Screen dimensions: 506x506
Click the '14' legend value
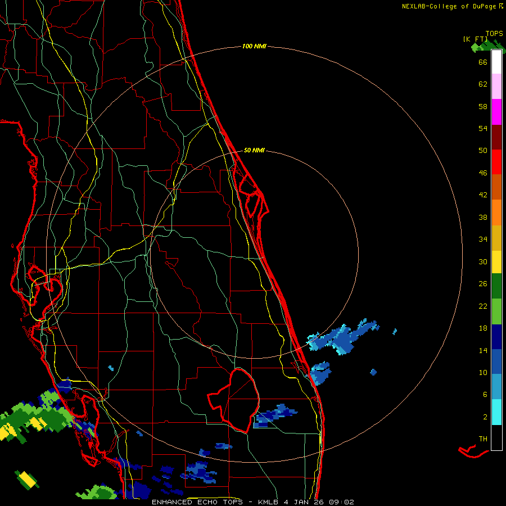[x=483, y=351]
